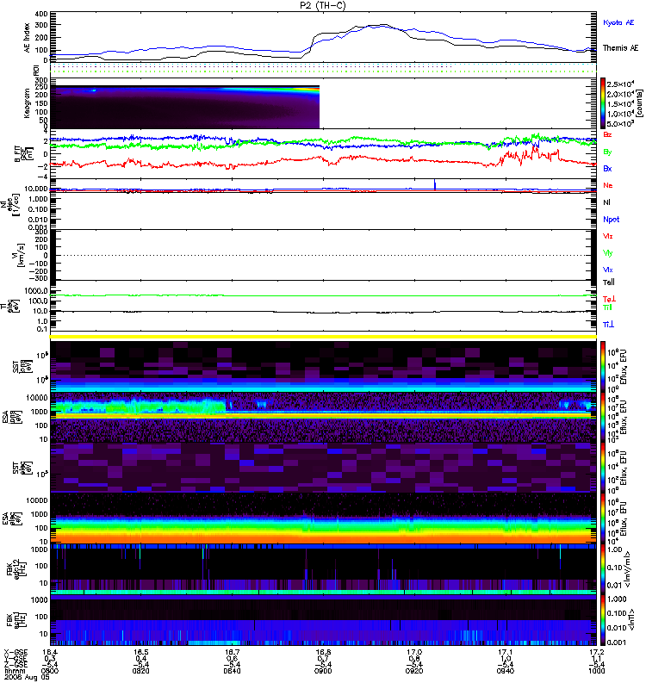Click the Themis AE legend label
The width and height of the screenshot is (646, 689).
click(x=620, y=48)
